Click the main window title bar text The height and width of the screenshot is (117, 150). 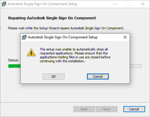click(x=42, y=4)
